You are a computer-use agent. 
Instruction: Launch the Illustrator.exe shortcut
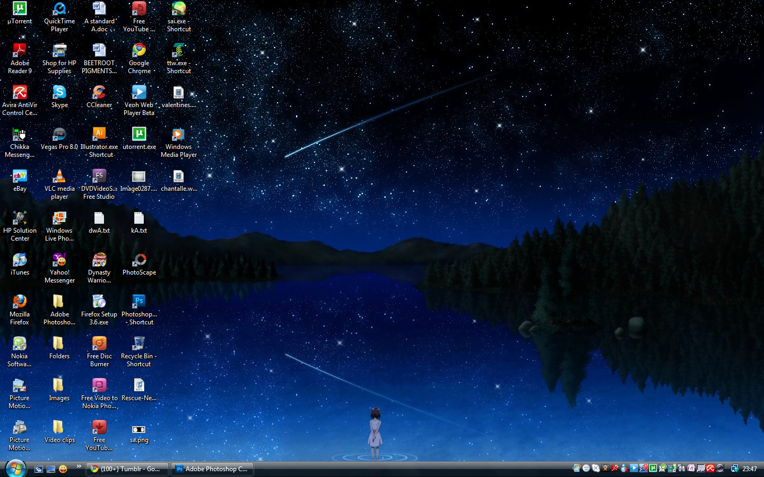[99, 143]
